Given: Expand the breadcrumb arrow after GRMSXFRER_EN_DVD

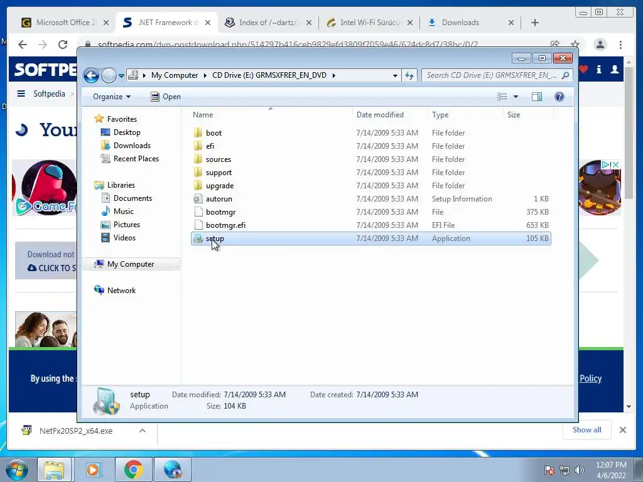Looking at the screenshot, I should 334,75.
